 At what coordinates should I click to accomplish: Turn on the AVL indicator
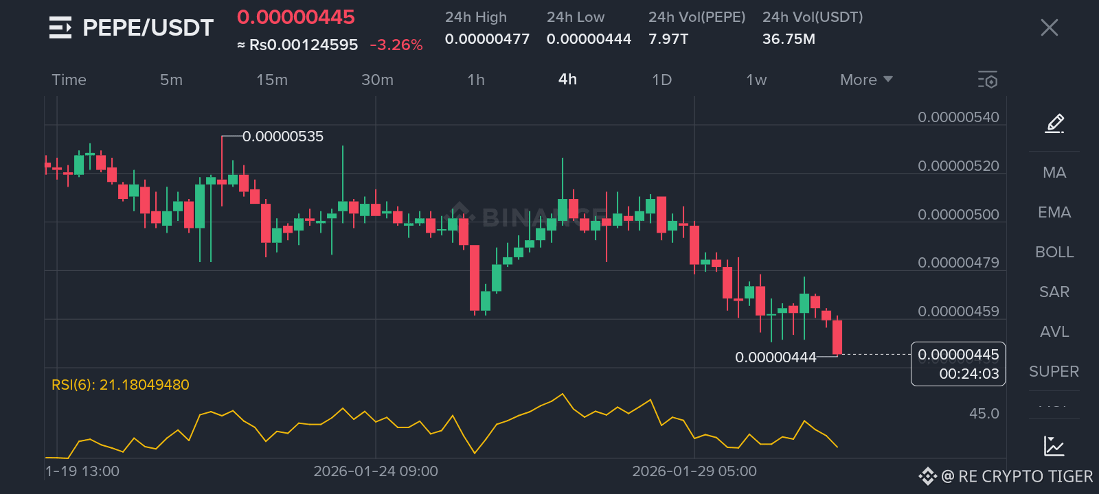pos(1054,332)
